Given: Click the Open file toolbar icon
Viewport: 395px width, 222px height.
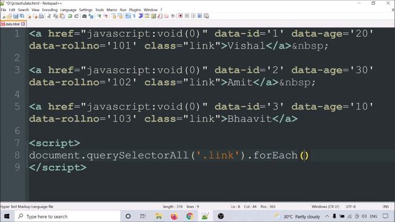Looking at the screenshot, I should [x=9, y=16].
